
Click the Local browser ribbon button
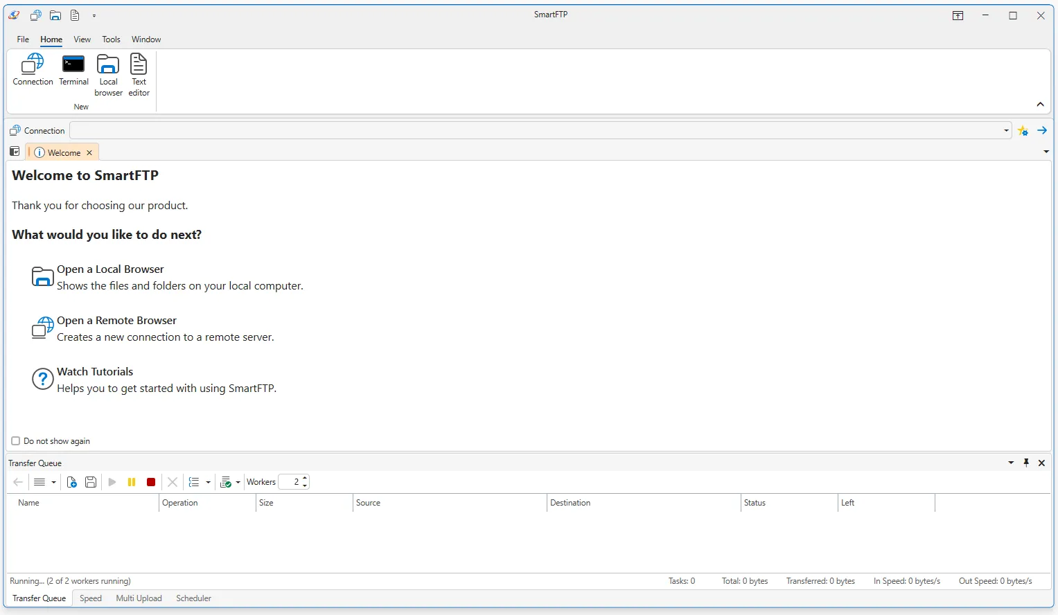(108, 75)
